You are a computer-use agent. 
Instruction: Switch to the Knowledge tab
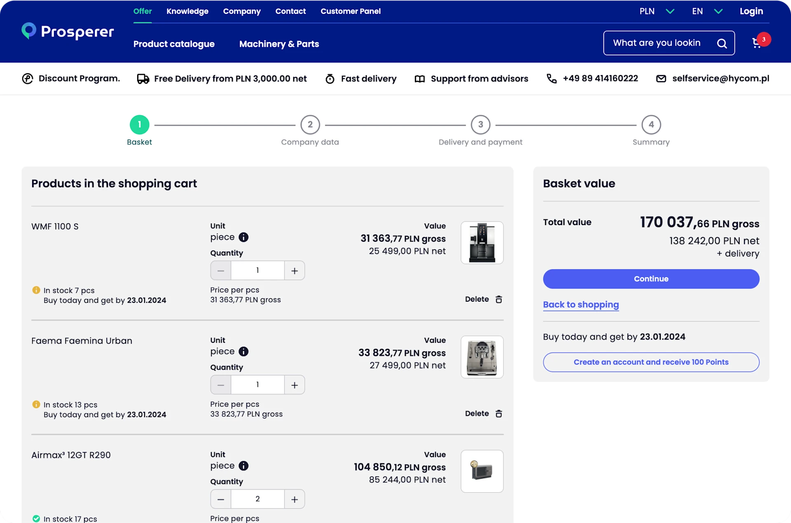click(x=187, y=11)
